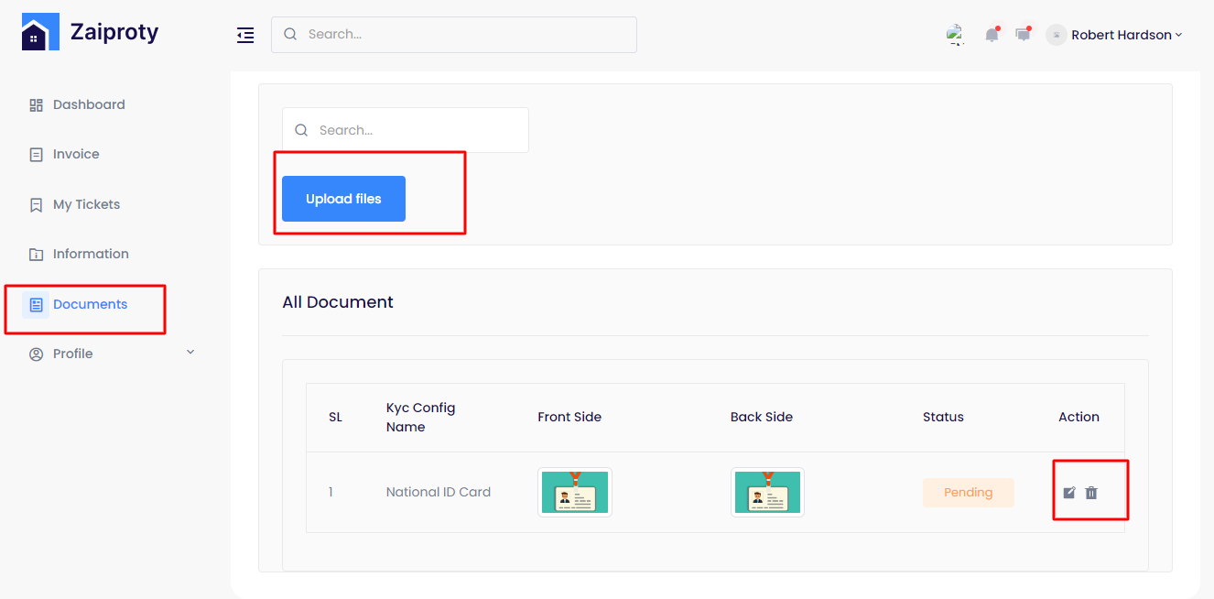Edit the National ID Card document
This screenshot has height=599, width=1214.
click(1069, 493)
